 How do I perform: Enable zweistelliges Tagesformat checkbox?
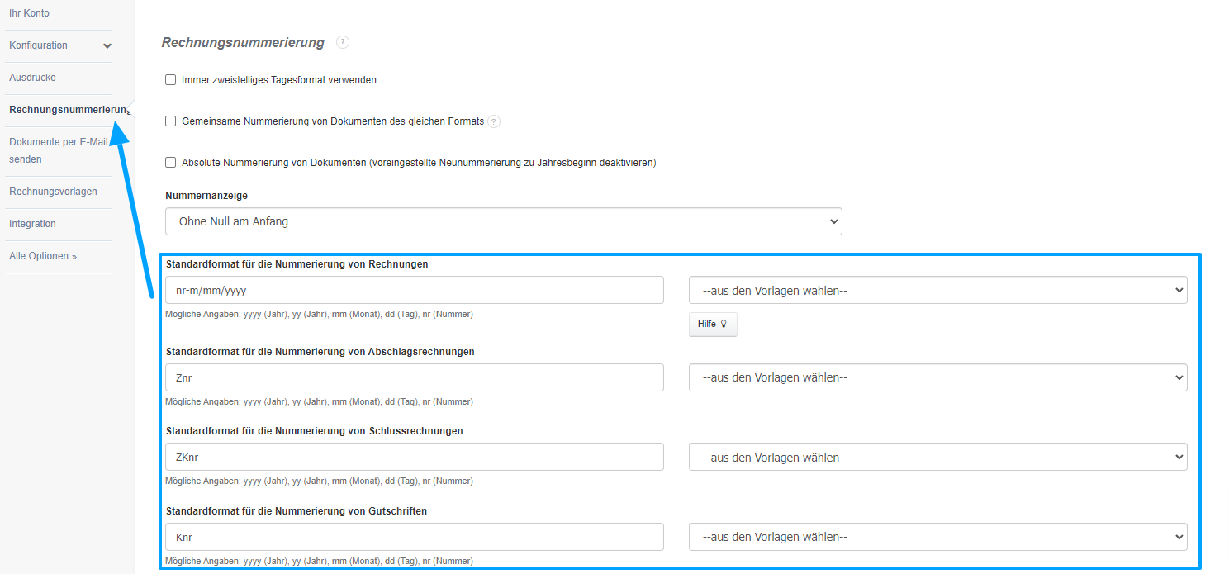pyautogui.click(x=170, y=79)
